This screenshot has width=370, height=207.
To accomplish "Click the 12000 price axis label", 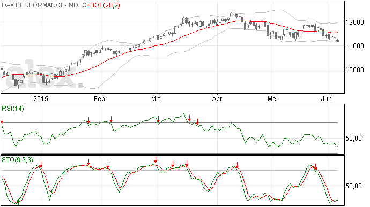I will [x=354, y=22].
